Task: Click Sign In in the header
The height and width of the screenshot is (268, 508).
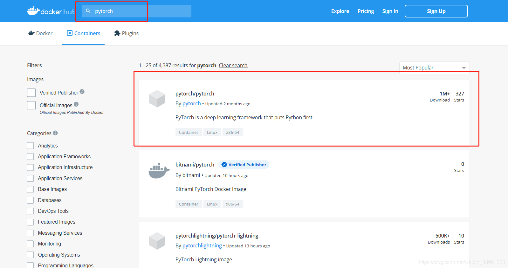Action: [390, 11]
